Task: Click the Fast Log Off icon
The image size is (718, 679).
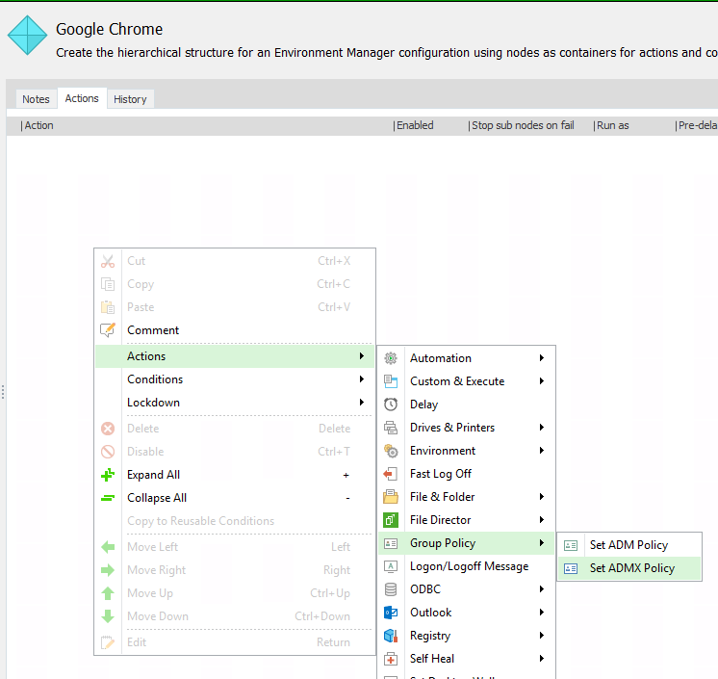Action: pos(391,474)
